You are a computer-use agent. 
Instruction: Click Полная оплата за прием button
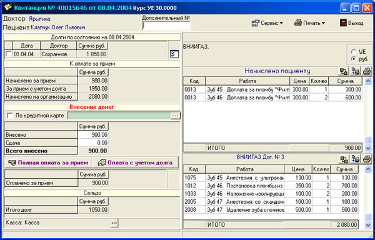[48, 162]
